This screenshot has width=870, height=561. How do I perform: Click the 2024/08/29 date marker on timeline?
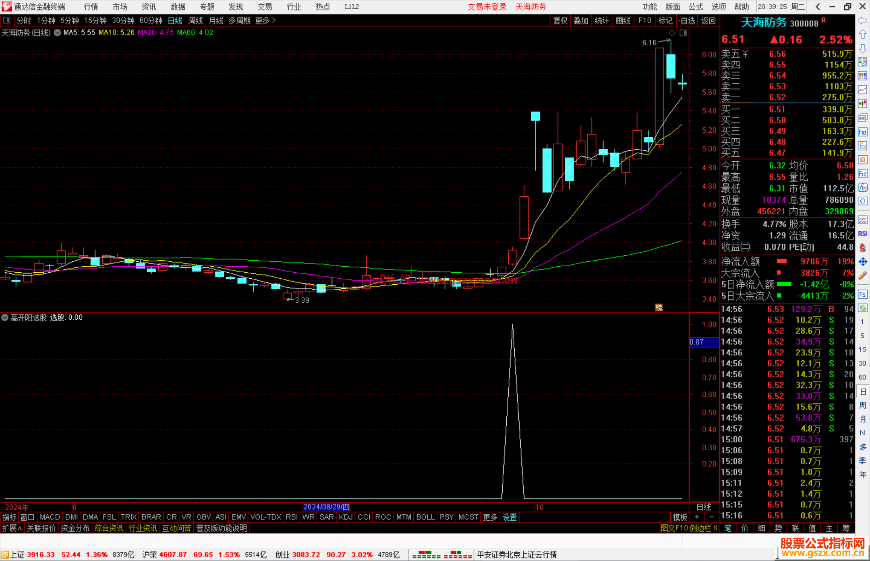(x=326, y=507)
